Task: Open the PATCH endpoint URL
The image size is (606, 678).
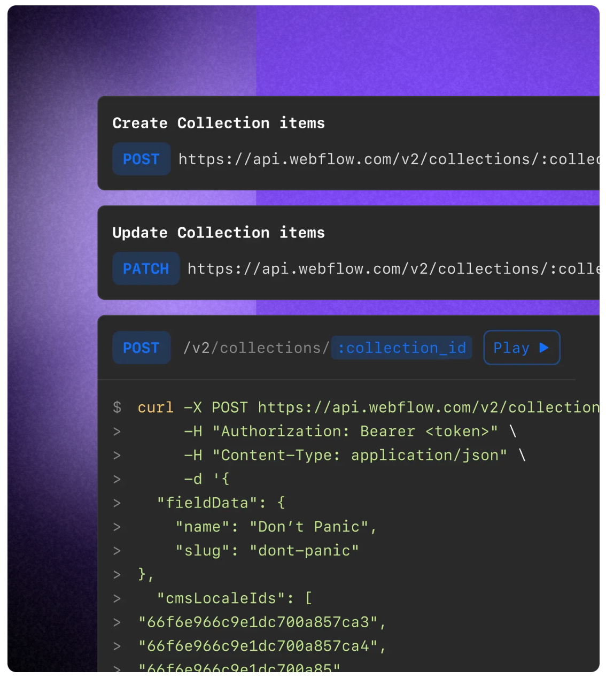Action: coord(393,268)
